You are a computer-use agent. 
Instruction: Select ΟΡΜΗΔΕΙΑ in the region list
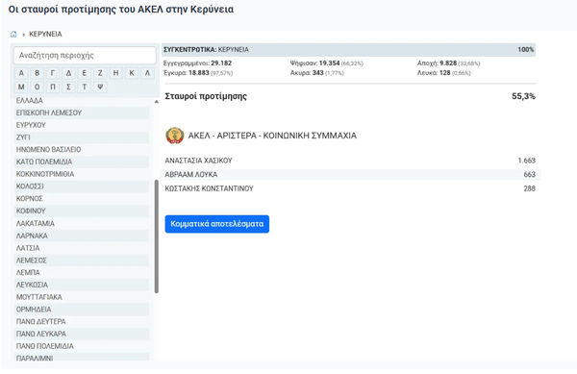pos(82,310)
